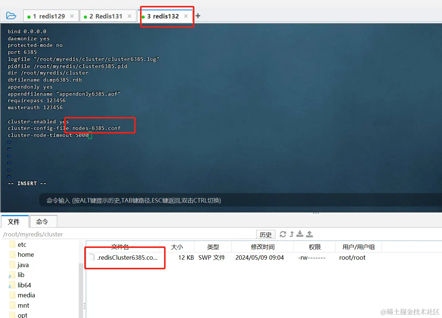442x318 pixels.
Task: Click the pidfile cluster6385.pid line
Action: (x=67, y=66)
